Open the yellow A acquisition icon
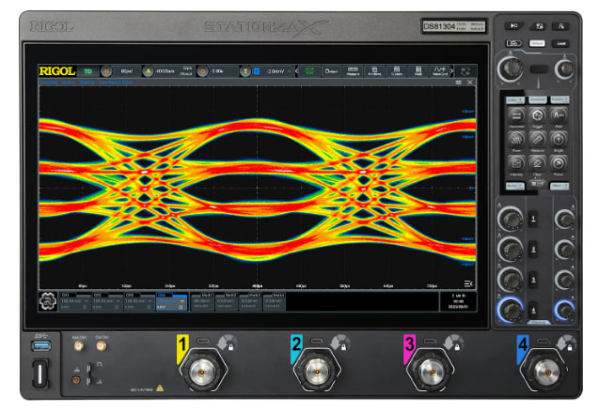Viewport: 599px width, 410px height. pyautogui.click(x=149, y=71)
